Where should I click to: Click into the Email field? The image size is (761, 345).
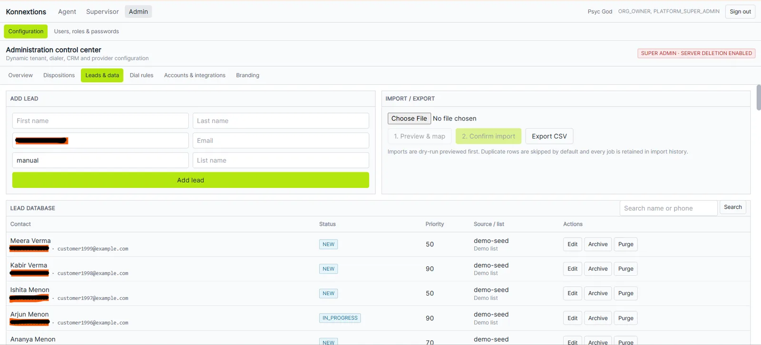tap(281, 140)
